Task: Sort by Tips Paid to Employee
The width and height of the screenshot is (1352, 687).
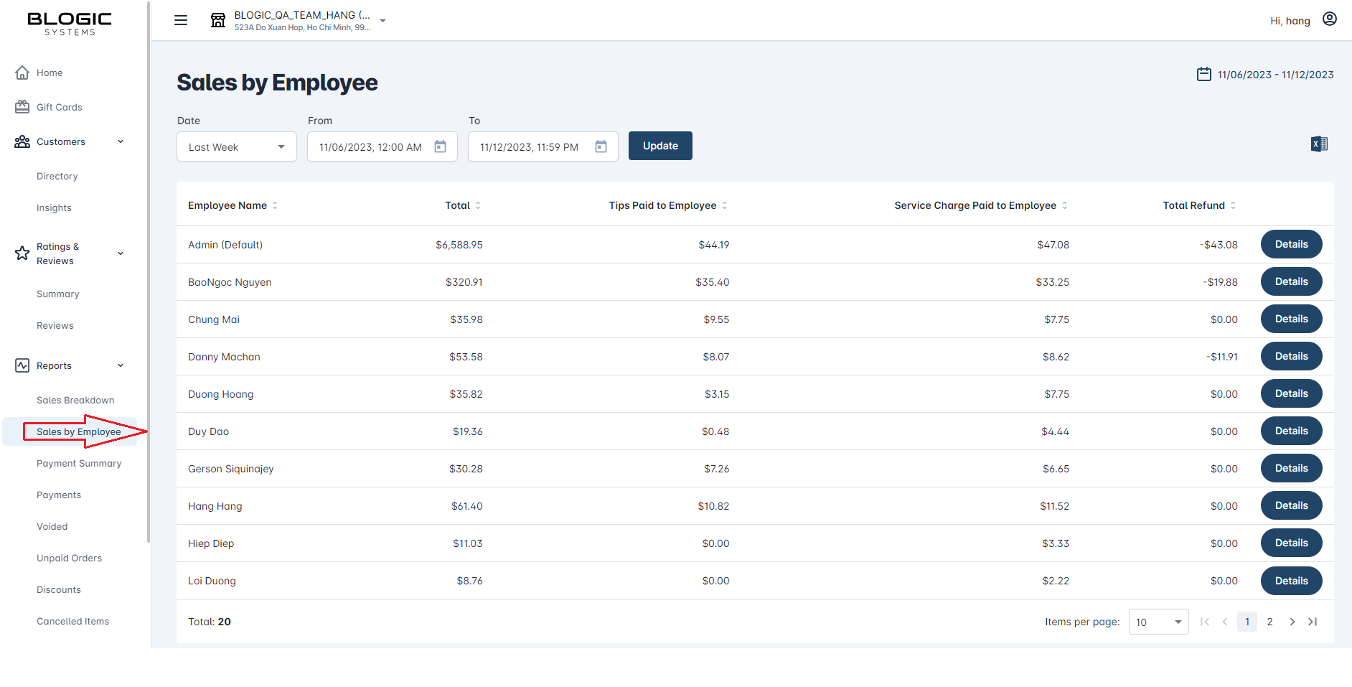Action: pyautogui.click(x=726, y=205)
